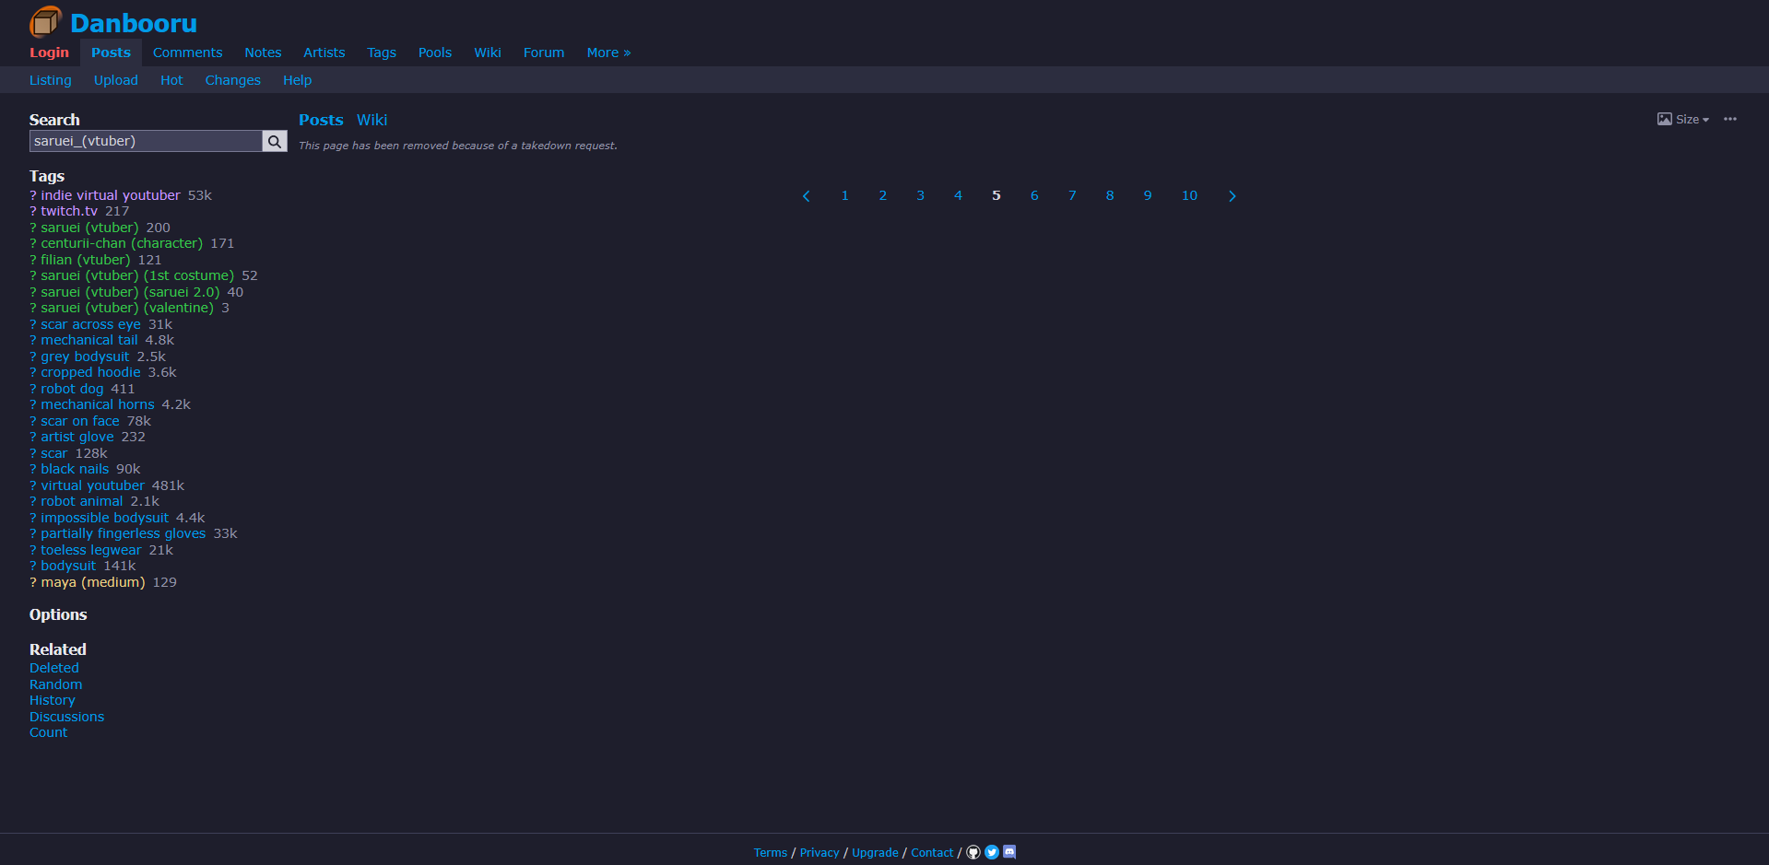Open the Forum nav item
The image size is (1769, 865).
click(544, 53)
